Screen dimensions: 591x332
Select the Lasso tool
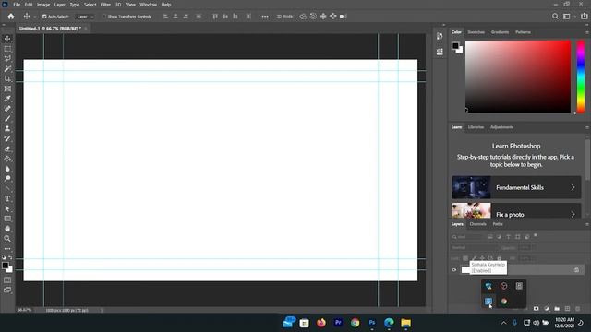pyautogui.click(x=7, y=59)
